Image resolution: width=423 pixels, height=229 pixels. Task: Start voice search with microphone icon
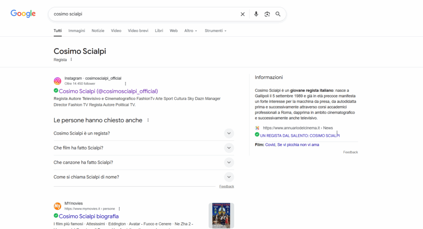point(256,14)
